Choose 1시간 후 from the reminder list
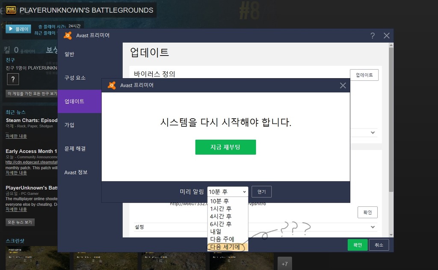Screen dimensions: 438x270 pyautogui.click(x=228, y=208)
